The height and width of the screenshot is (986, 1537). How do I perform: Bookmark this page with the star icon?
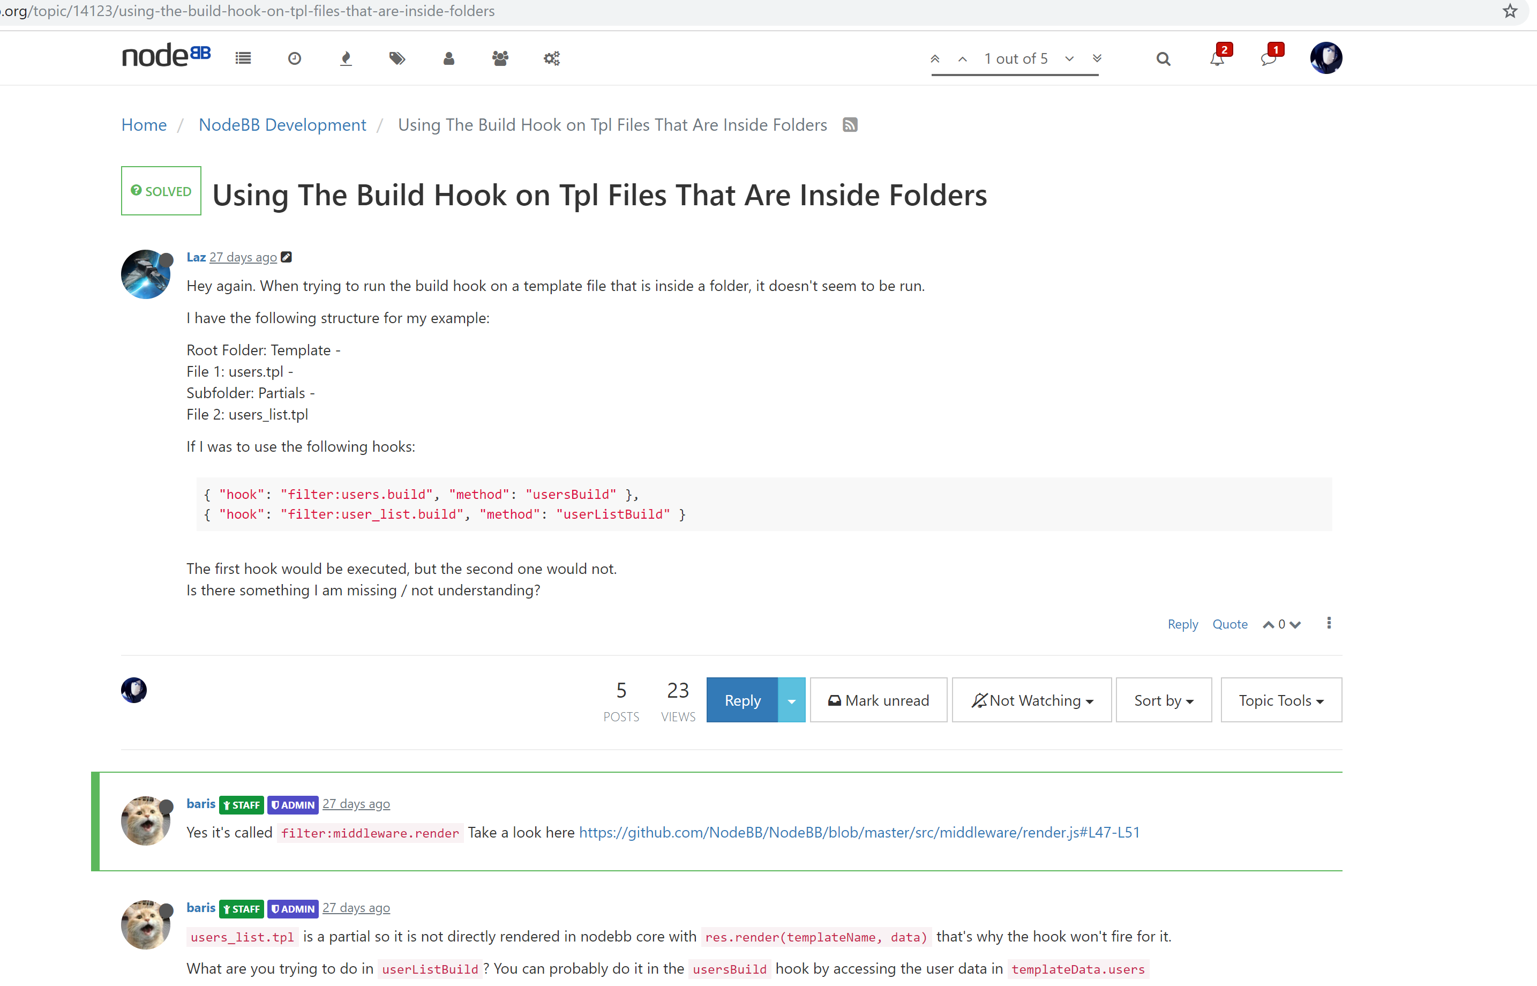coord(1510,11)
